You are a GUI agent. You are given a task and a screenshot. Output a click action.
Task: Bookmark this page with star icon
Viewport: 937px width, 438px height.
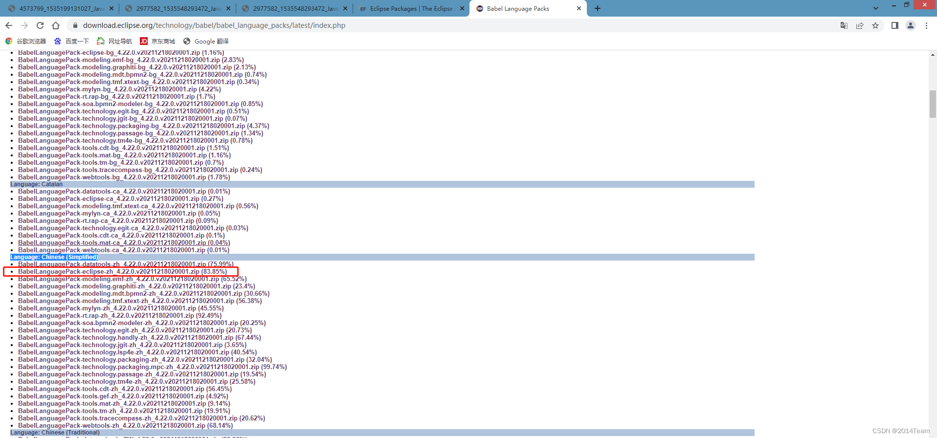tap(875, 25)
